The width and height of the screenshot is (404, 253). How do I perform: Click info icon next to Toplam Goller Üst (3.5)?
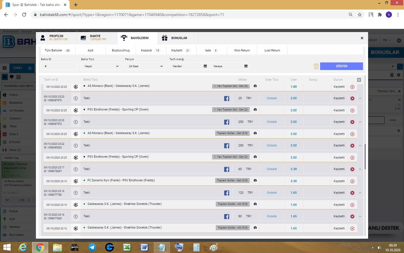tap(255, 180)
